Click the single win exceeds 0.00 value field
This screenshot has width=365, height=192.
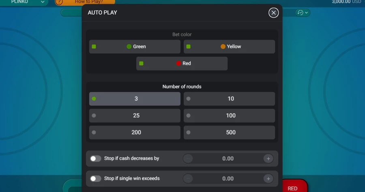pos(228,179)
